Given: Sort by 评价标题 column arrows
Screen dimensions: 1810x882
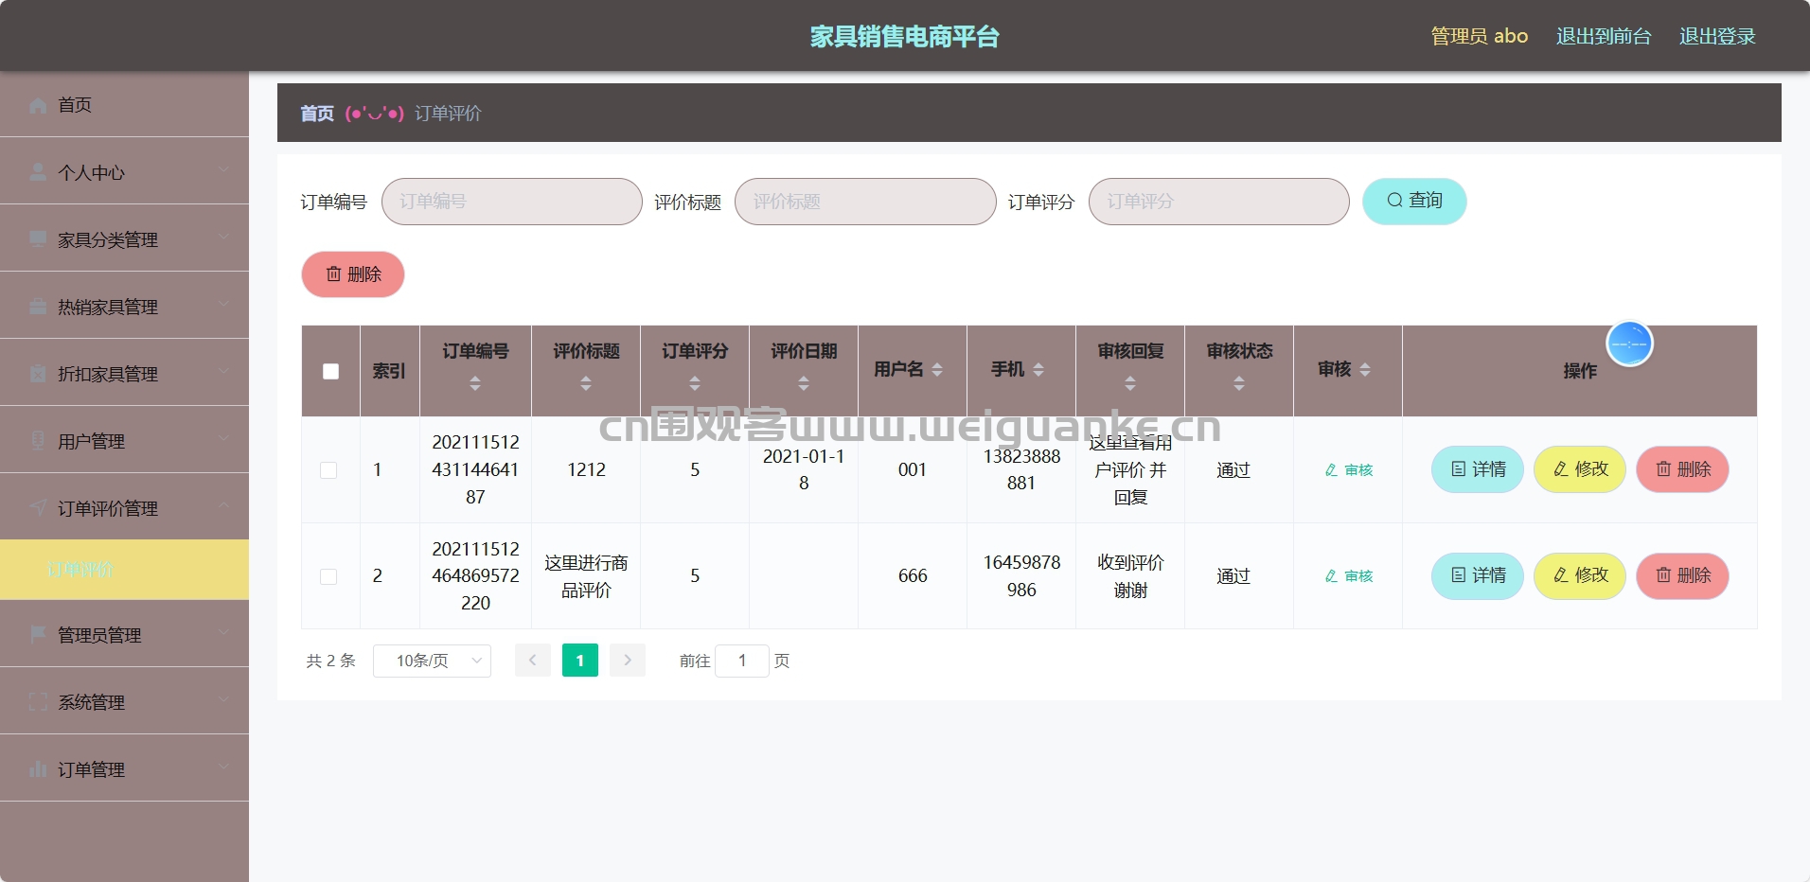Looking at the screenshot, I should click(x=586, y=383).
